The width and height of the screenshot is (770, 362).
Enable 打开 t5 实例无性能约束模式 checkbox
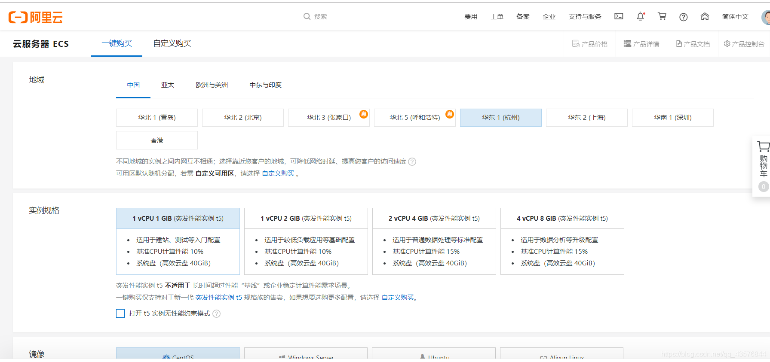pos(120,313)
